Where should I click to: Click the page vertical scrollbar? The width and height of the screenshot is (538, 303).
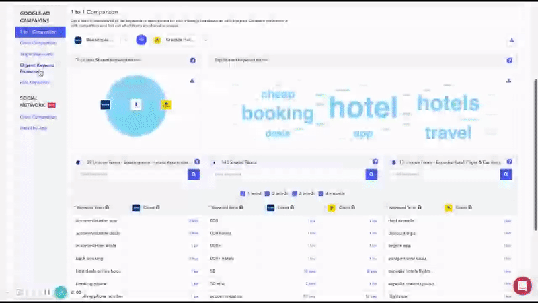(535, 155)
